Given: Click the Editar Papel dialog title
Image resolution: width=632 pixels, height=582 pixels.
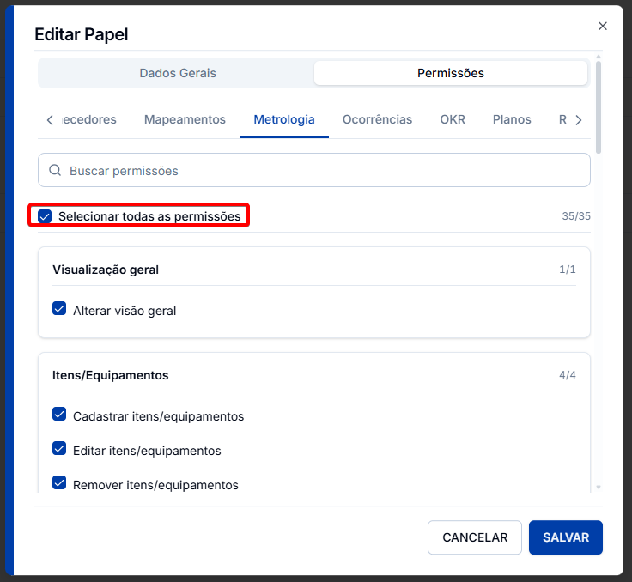Looking at the screenshot, I should pyautogui.click(x=82, y=34).
